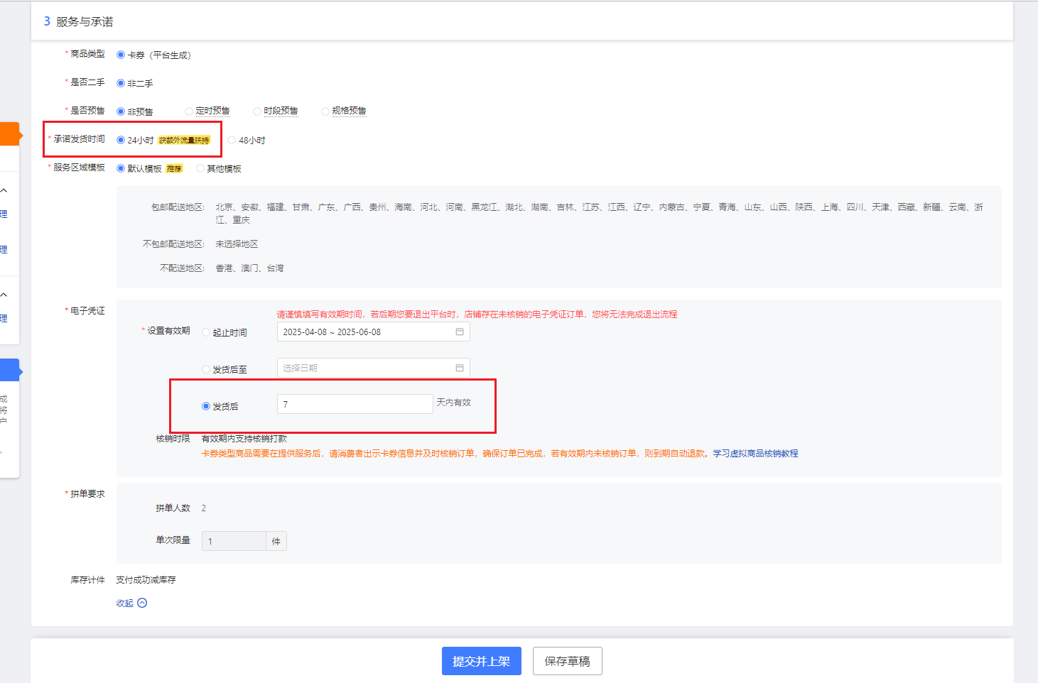Choose the 定时预售 presale option

coord(189,111)
